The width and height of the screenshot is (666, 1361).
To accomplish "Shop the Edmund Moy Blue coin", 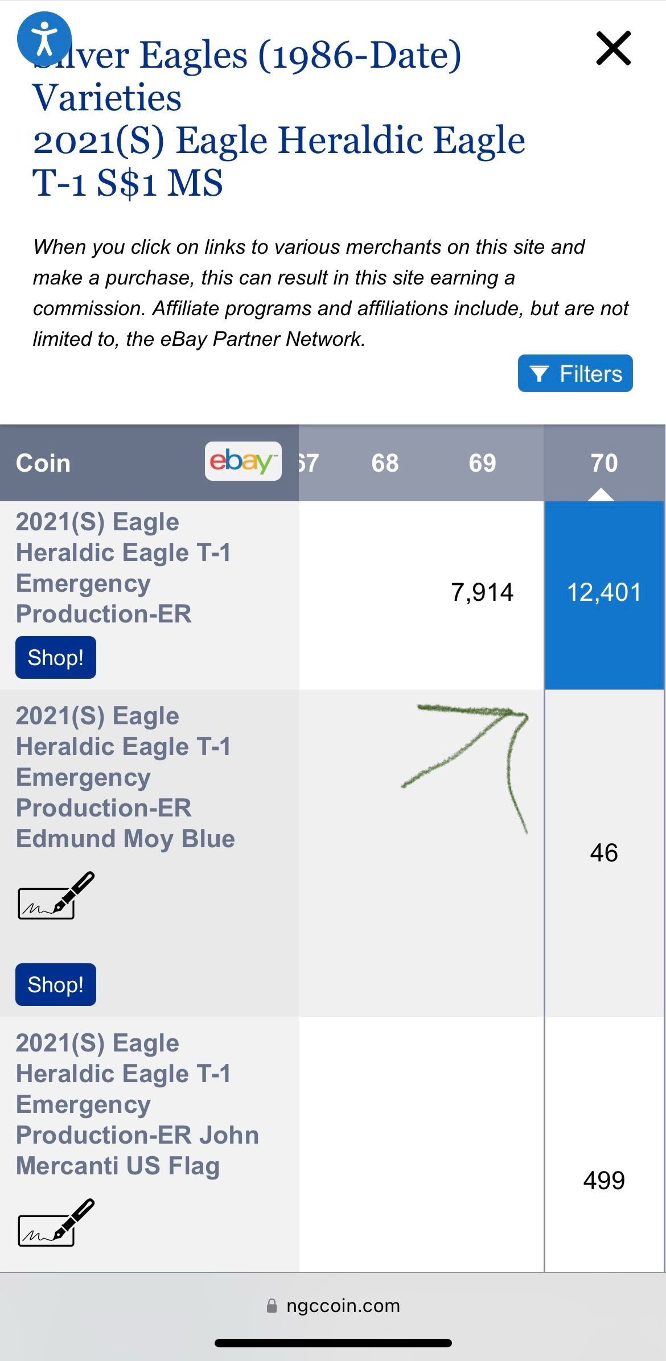I will (x=55, y=984).
